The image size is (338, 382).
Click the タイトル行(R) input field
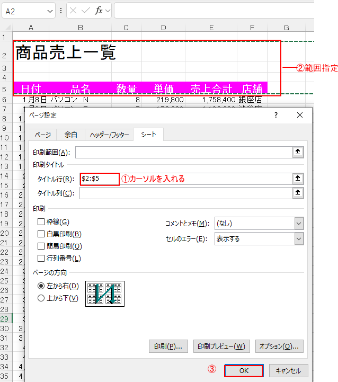pyautogui.click(x=186, y=179)
